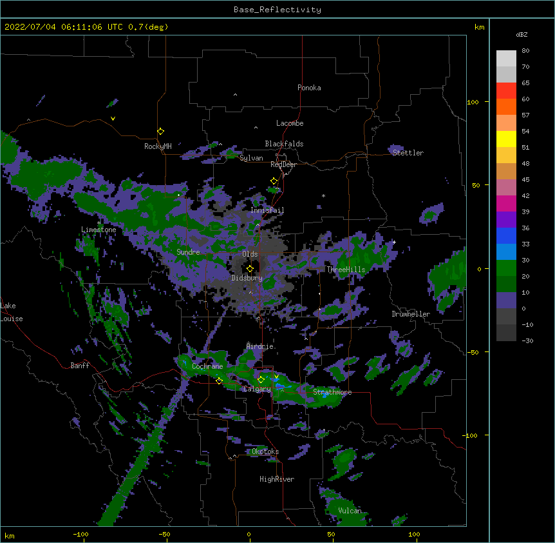Select the yellow diamond marker below Olds
This screenshot has height=543, width=555.
(x=250, y=269)
